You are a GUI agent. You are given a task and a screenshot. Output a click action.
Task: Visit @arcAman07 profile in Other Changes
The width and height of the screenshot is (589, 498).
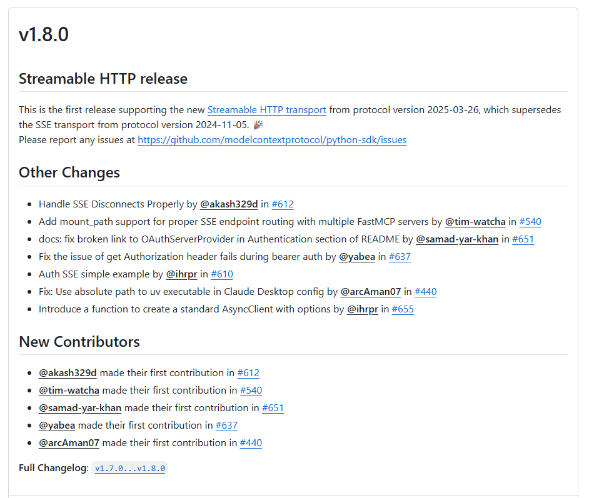click(370, 292)
